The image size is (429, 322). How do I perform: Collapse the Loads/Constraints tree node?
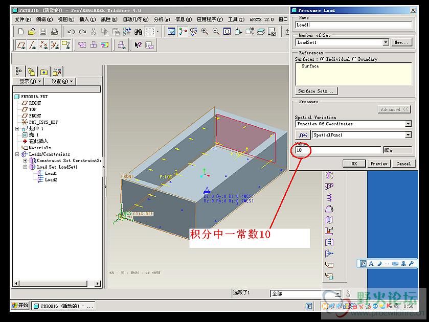(x=17, y=154)
